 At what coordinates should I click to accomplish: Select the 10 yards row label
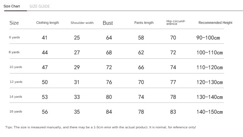[16, 67]
